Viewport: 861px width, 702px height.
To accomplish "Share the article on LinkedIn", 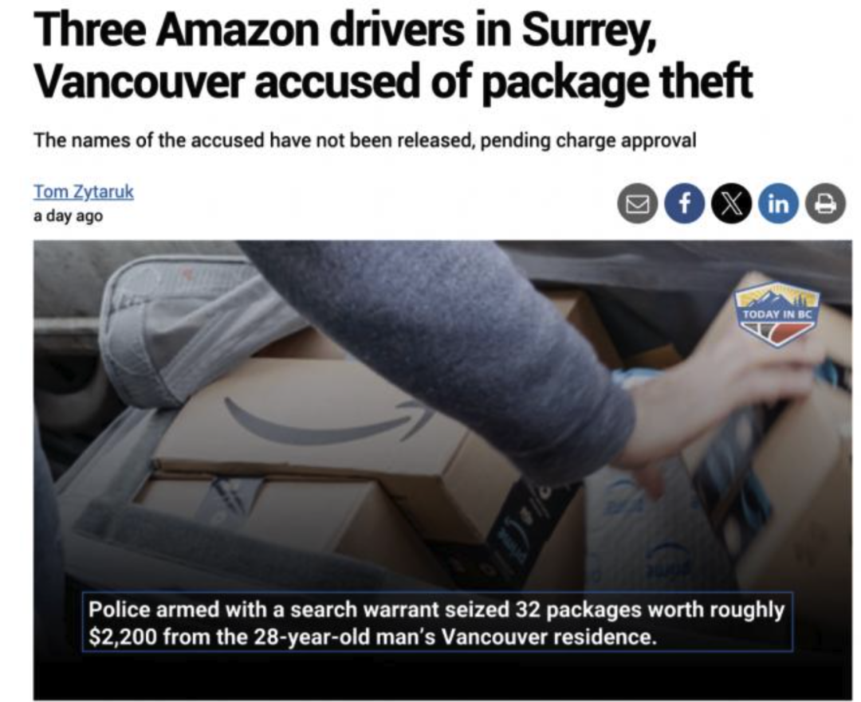I will point(778,204).
